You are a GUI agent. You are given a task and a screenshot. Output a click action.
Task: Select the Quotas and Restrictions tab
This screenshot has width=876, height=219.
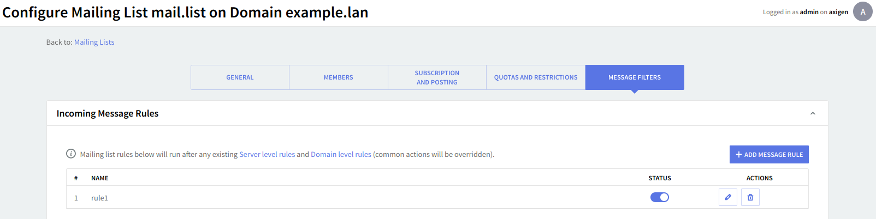[536, 77]
